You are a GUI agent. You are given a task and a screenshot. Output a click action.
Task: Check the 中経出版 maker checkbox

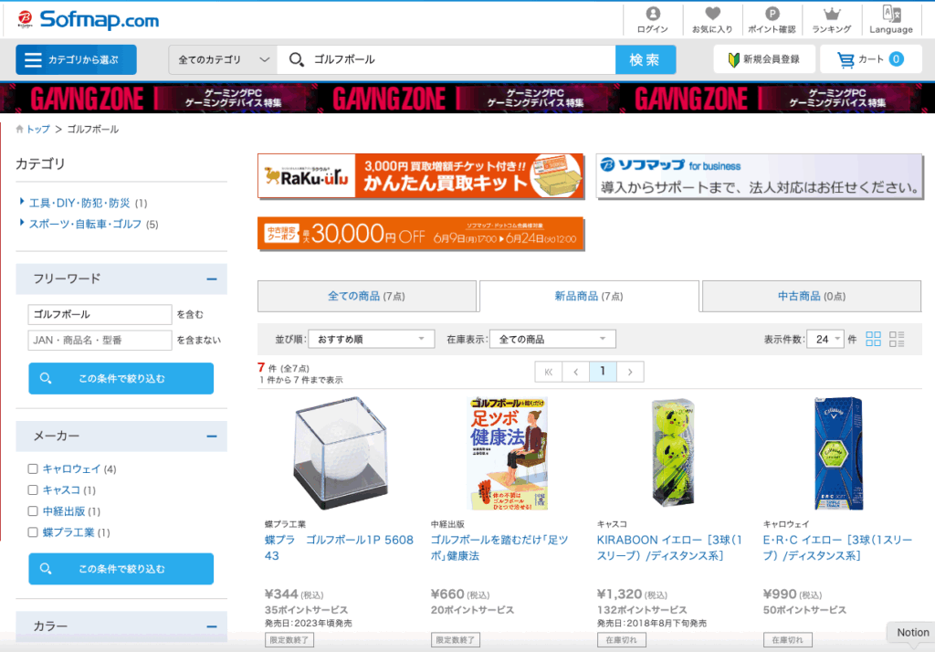coord(33,510)
